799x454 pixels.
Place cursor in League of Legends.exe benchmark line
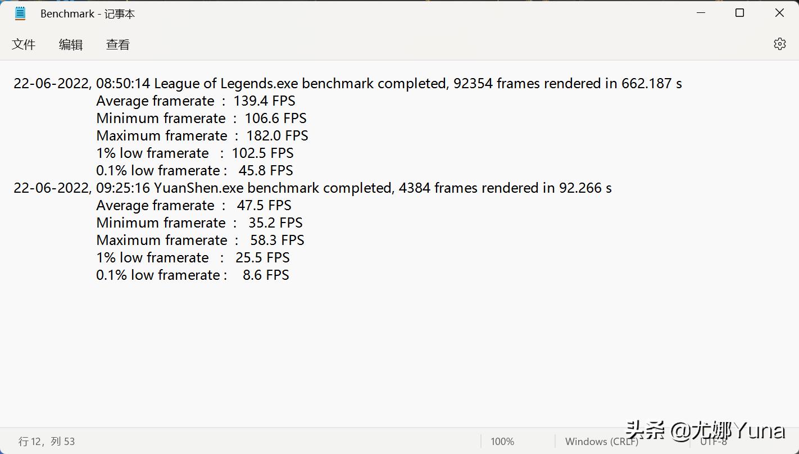click(347, 84)
